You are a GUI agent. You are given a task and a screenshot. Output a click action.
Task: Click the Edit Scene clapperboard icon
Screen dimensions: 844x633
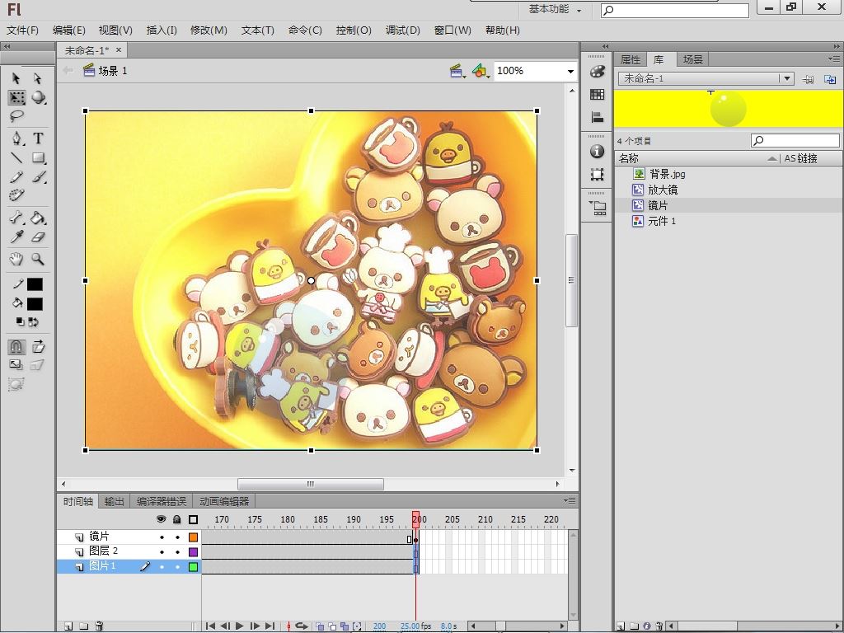pyautogui.click(x=457, y=71)
